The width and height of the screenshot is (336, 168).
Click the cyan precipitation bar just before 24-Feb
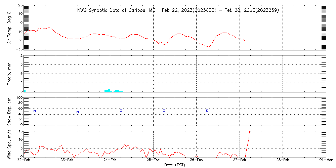[107, 91]
